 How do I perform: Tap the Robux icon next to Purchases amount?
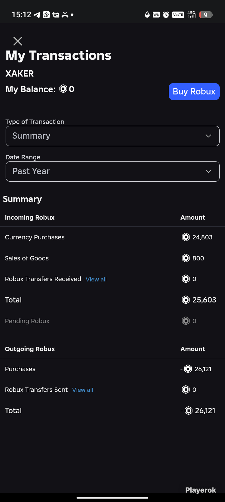(x=188, y=369)
